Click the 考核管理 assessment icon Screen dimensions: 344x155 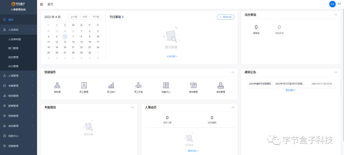point(193,85)
